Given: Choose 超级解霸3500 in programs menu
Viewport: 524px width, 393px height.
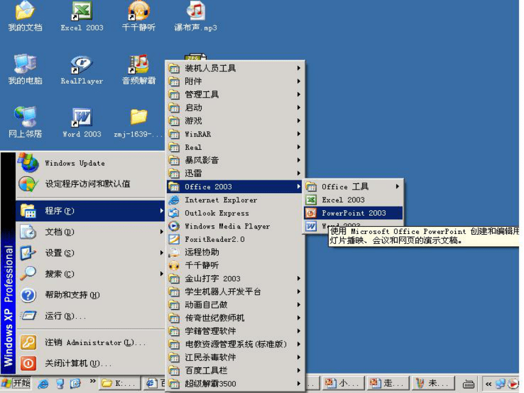Looking at the screenshot, I should 234,383.
